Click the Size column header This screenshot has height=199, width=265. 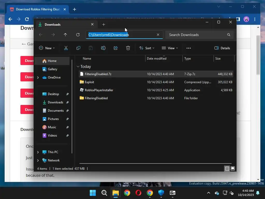point(224,59)
